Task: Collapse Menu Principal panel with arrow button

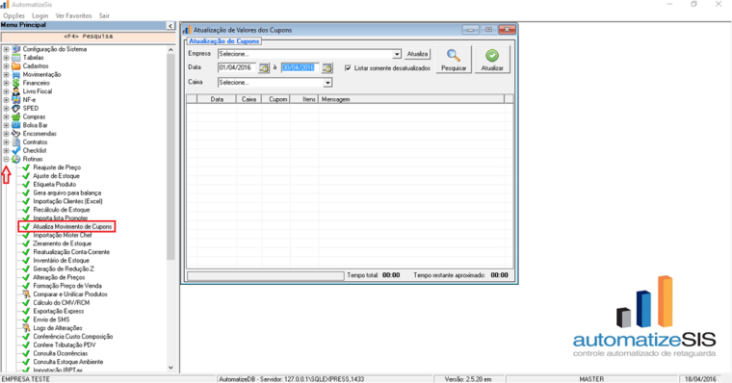Action: tap(170, 26)
